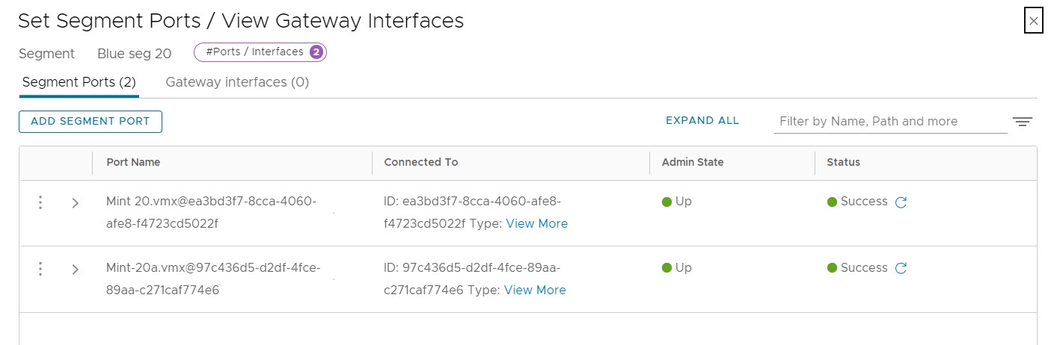Refresh status of Mint-20a.vmx port

(901, 269)
